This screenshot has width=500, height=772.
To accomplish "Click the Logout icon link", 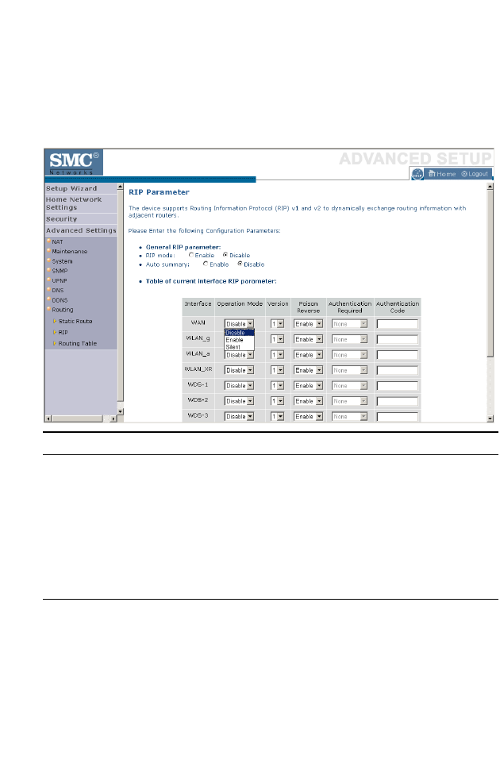I will pyautogui.click(x=475, y=174).
